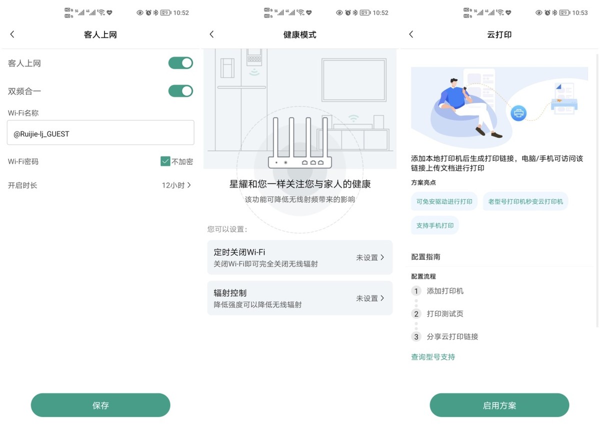The image size is (600, 431).
Task: Click the blue printer icon in the cloud print illustration
Action: click(x=518, y=113)
